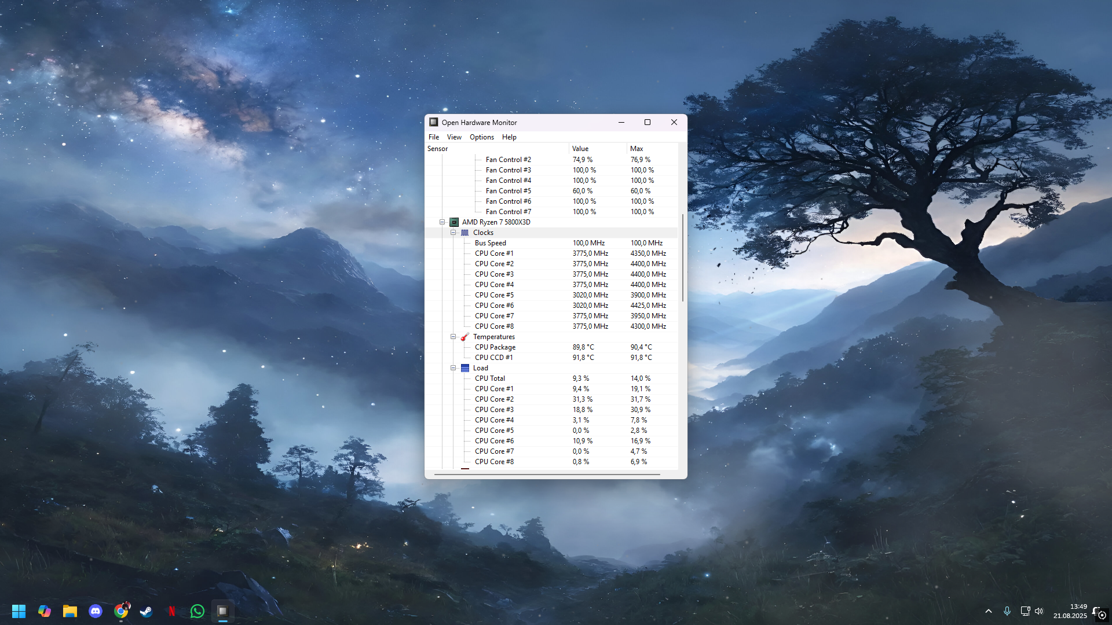Close the Open Hardware Monitor window
This screenshot has height=625, width=1112.
(x=674, y=122)
